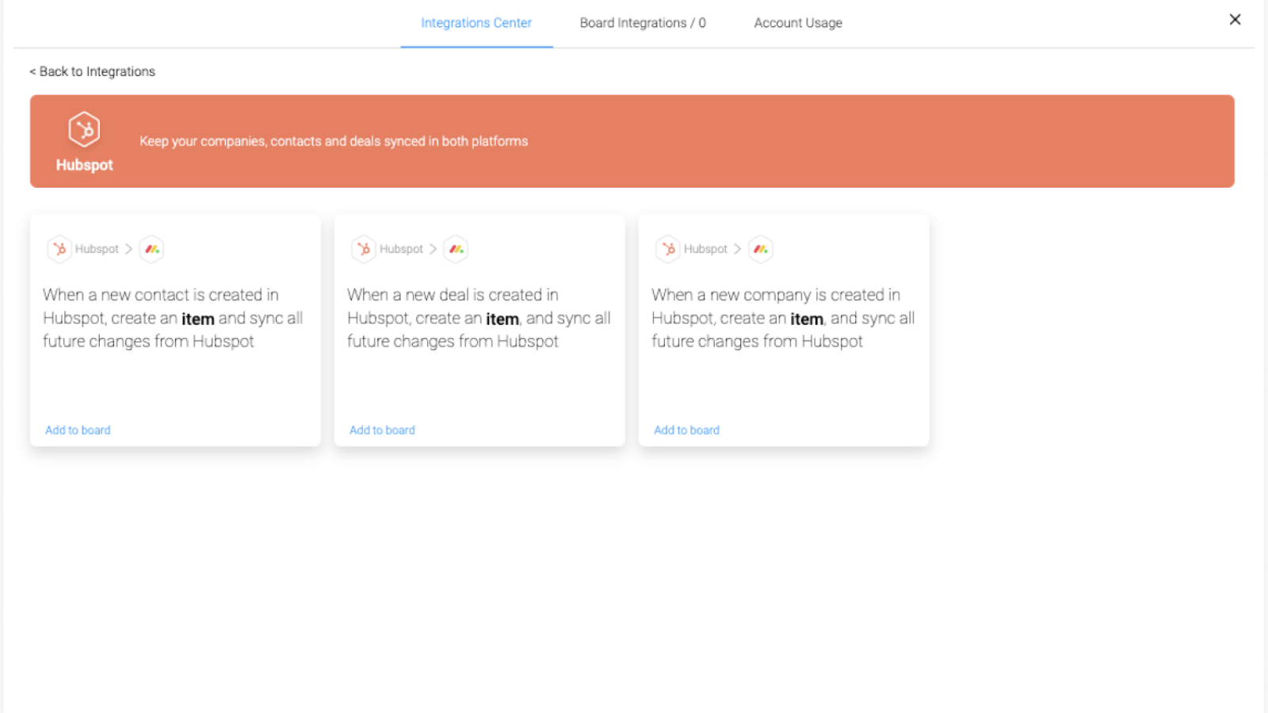
Task: Click monday icon on the company card
Action: click(761, 249)
